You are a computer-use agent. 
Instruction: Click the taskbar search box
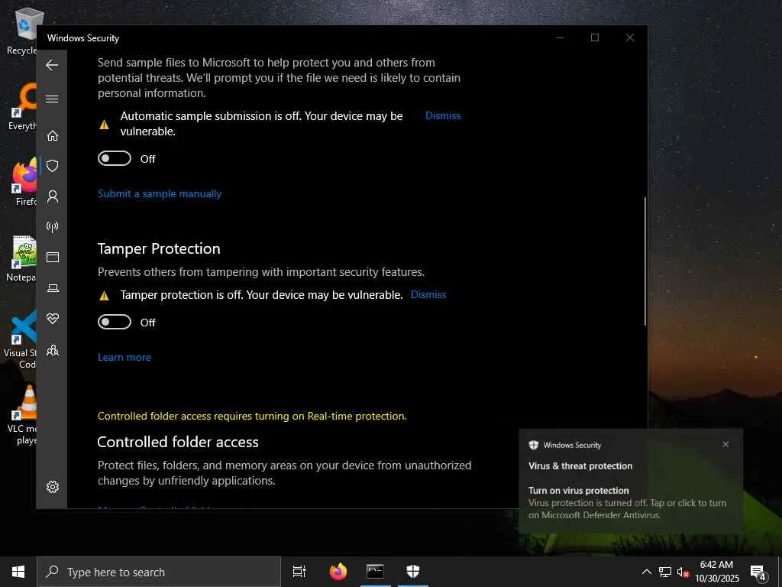click(159, 572)
